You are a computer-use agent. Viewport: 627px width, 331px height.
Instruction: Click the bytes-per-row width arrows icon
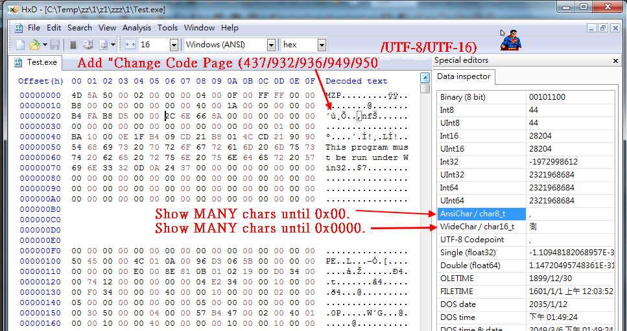[x=130, y=45]
